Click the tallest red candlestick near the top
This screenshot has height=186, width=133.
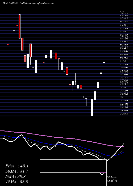pos(19,26)
